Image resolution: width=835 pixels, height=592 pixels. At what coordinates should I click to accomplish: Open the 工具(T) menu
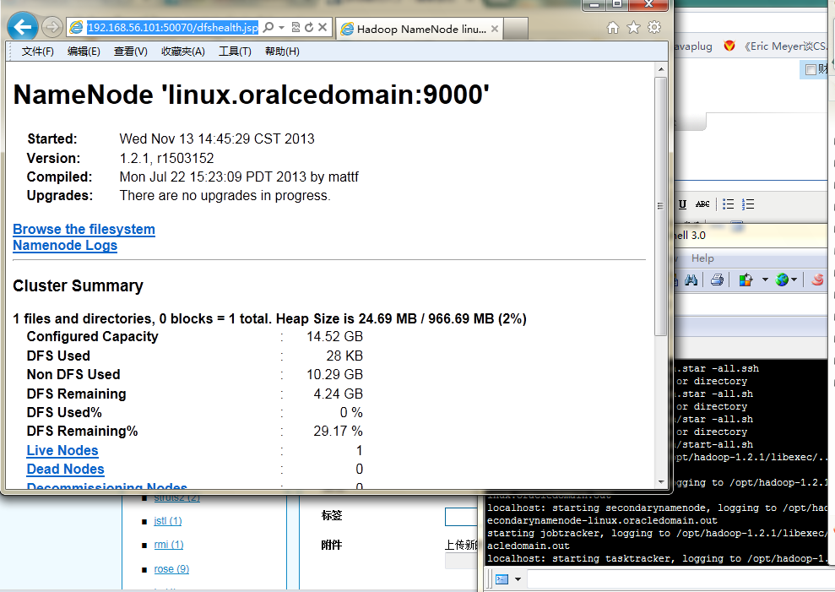[235, 52]
